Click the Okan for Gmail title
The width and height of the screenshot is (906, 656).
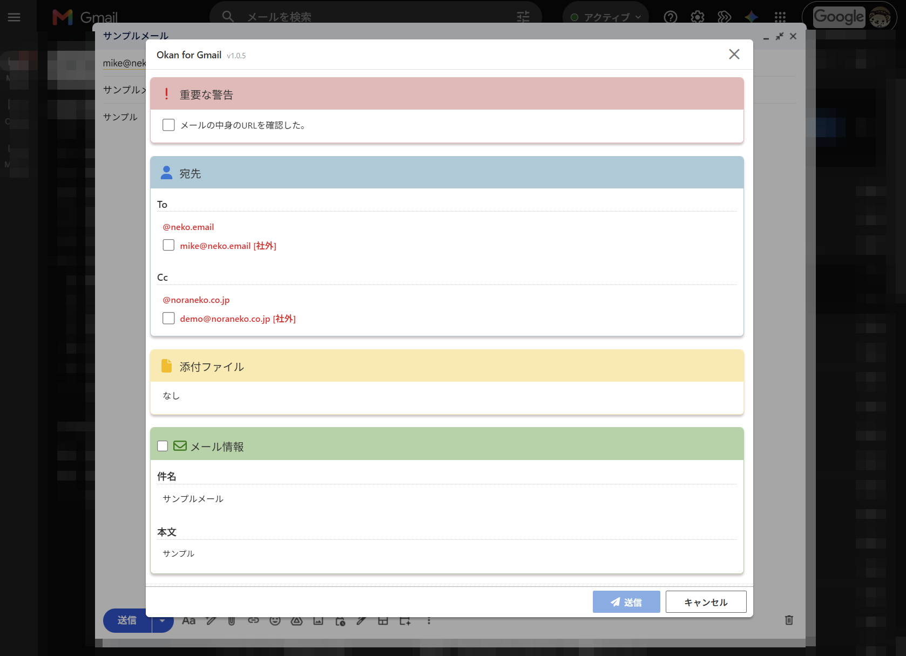(x=189, y=55)
